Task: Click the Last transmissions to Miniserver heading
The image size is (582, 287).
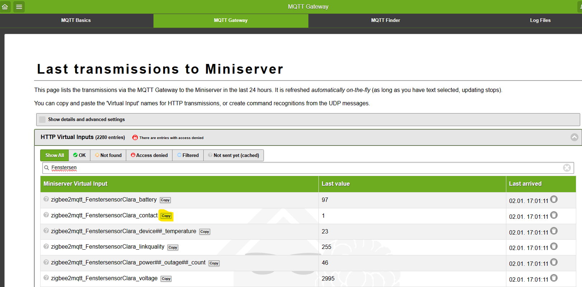Action: pyautogui.click(x=160, y=69)
